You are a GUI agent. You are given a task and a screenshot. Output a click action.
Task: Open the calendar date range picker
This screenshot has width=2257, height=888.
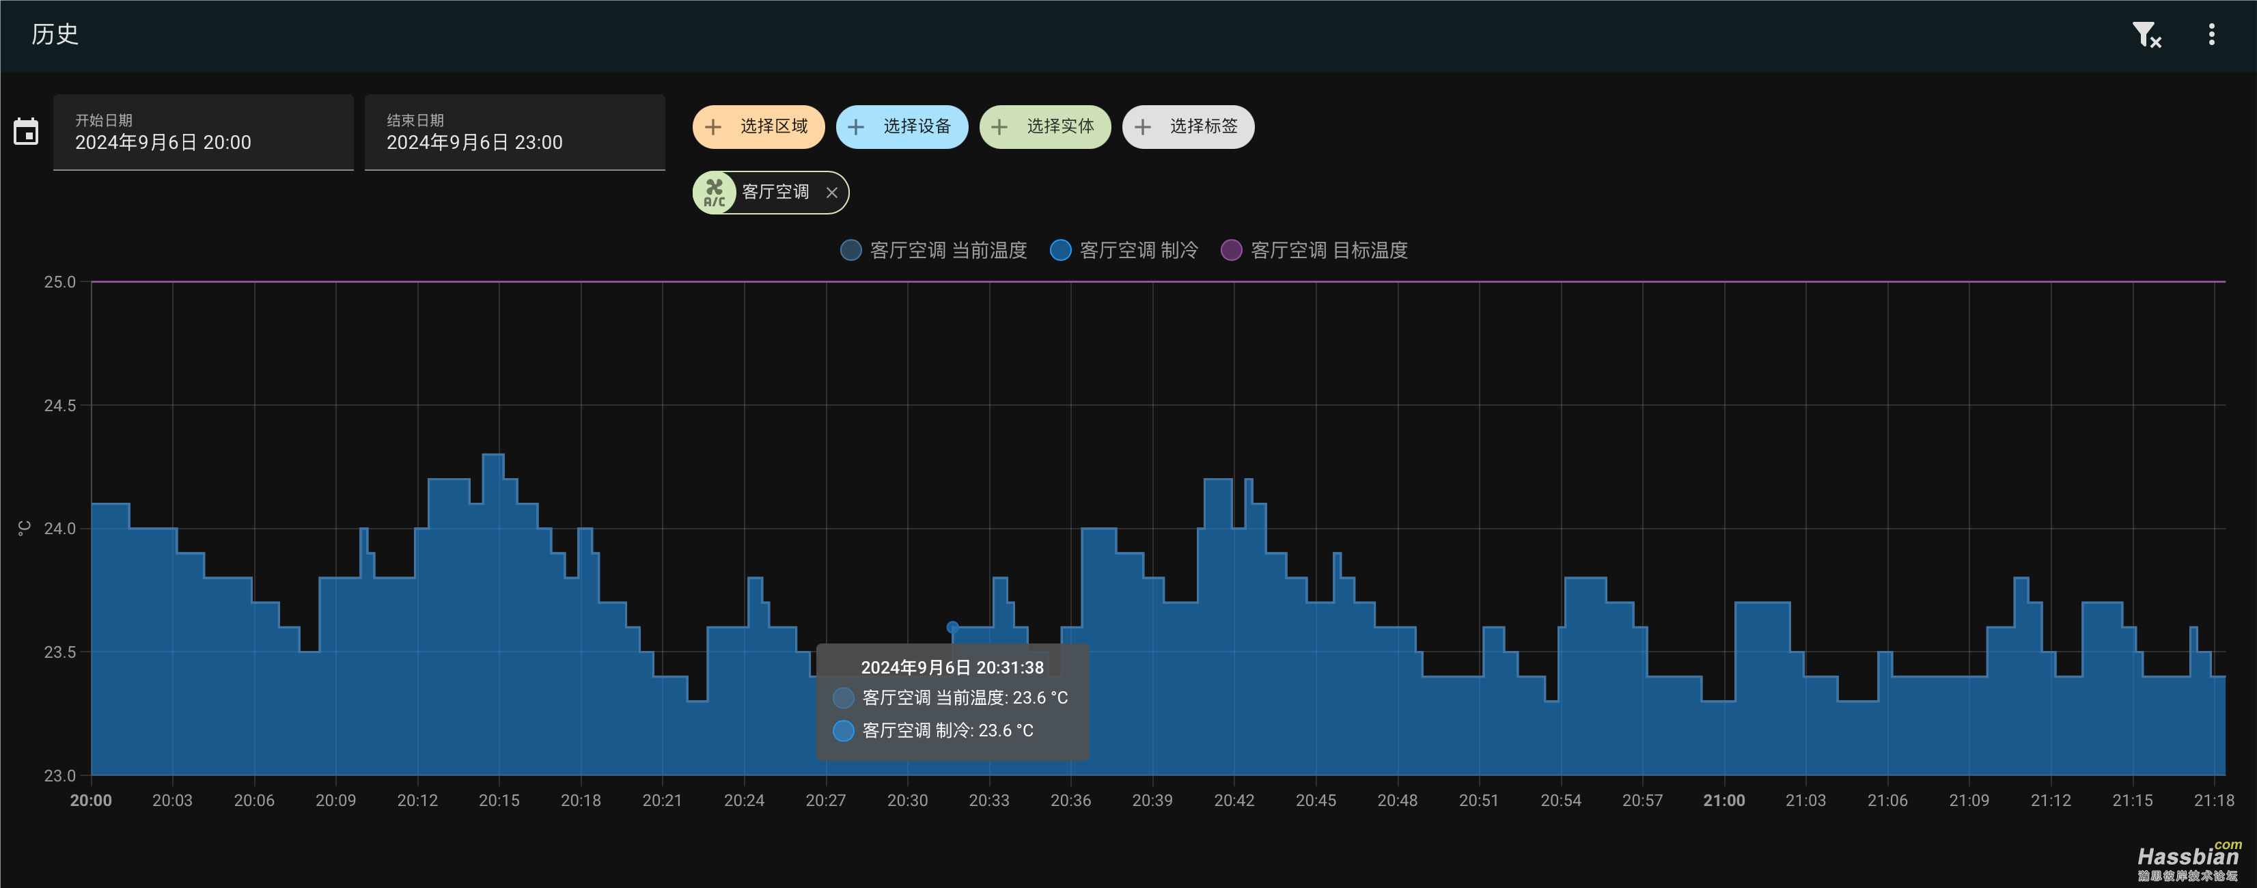click(25, 133)
